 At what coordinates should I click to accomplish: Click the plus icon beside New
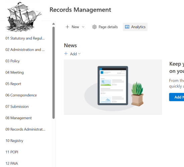(x=67, y=27)
